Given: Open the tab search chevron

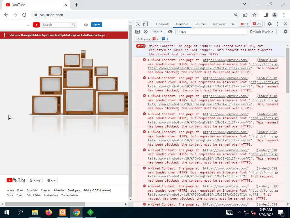Looking at the screenshot, I should pos(244,4).
